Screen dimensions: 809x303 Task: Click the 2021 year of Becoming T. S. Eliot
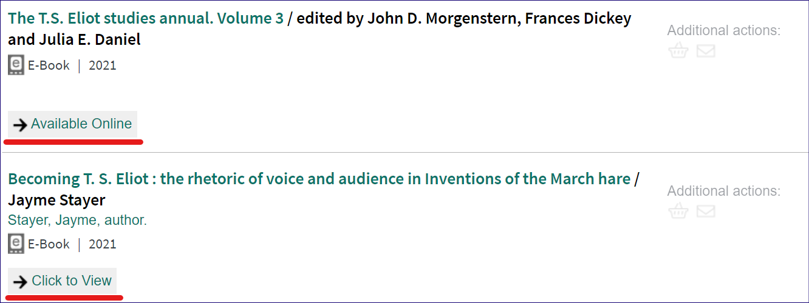tap(102, 244)
